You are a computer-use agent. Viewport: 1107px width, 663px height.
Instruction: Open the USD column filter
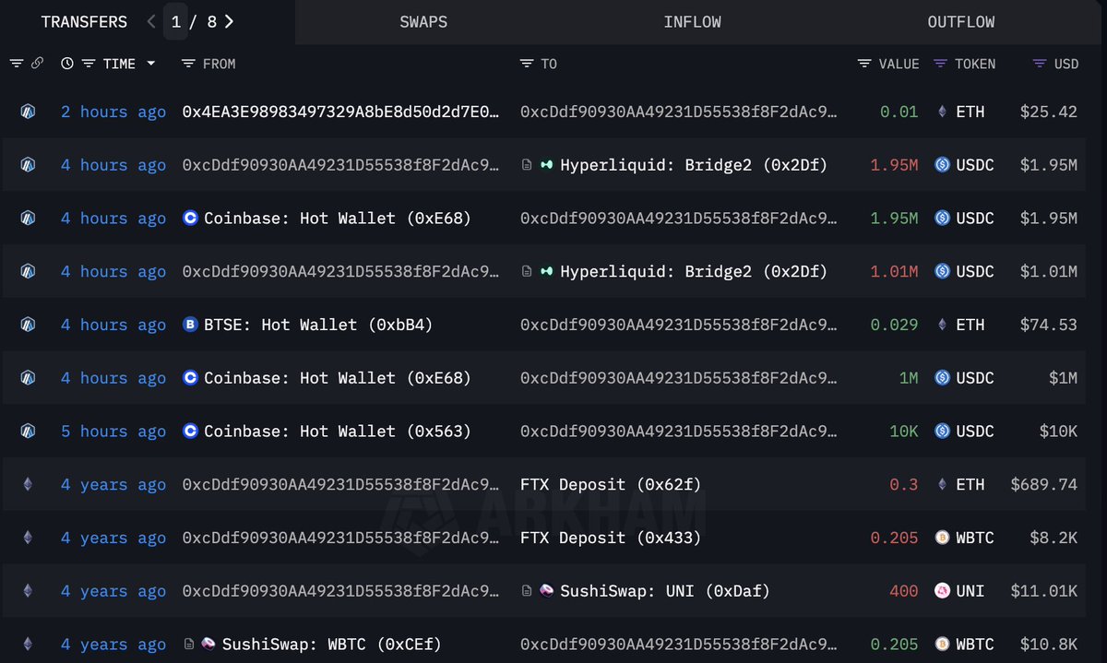coord(1039,64)
